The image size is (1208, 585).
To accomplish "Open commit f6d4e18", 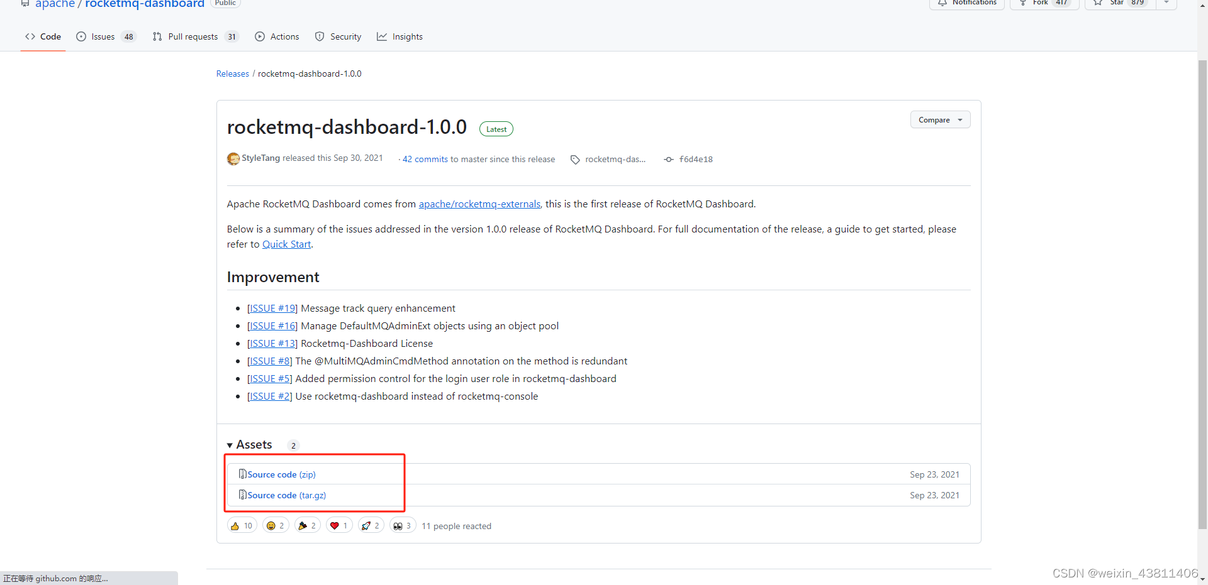I will point(696,159).
